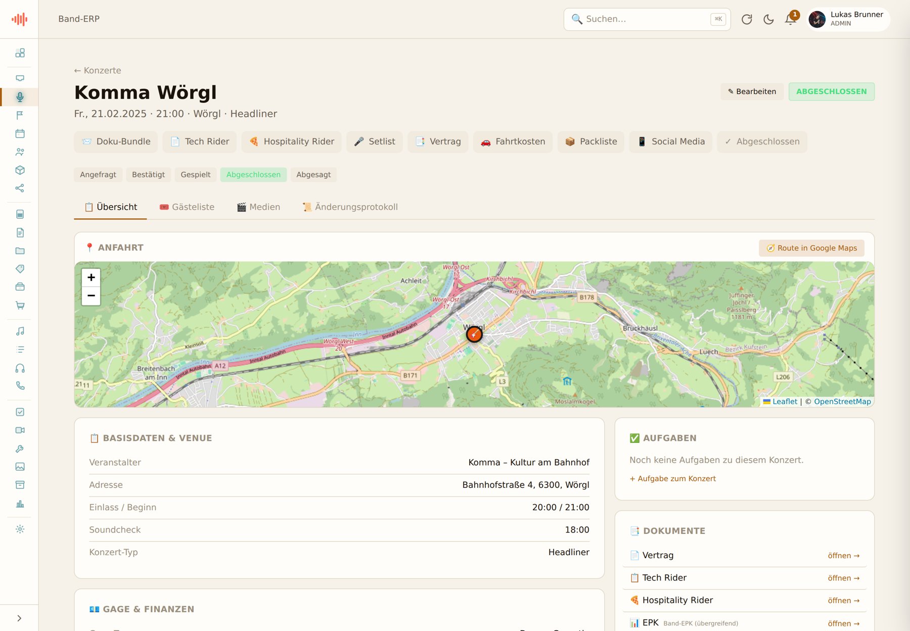
Task: Select the music note sidebar icon
Action: point(20,331)
